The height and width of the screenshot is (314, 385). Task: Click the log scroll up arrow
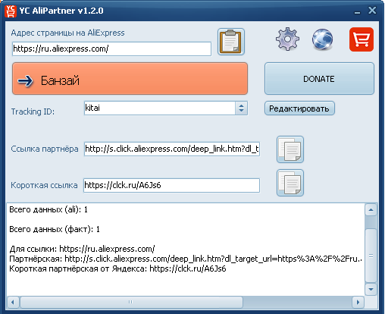[x=371, y=210]
